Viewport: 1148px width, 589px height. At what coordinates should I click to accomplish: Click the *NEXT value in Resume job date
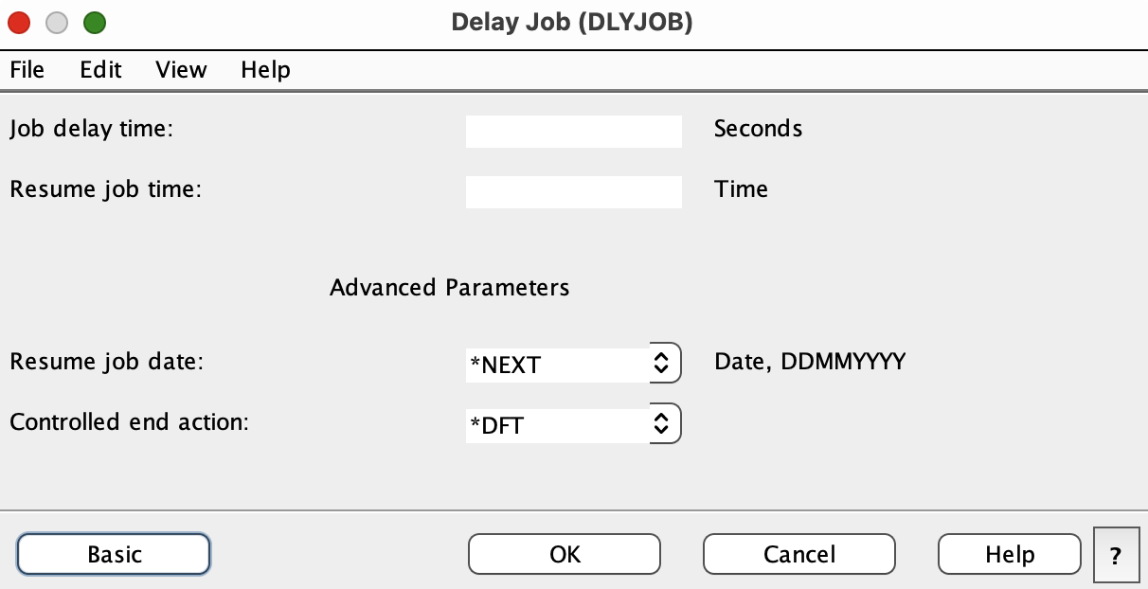[556, 364]
